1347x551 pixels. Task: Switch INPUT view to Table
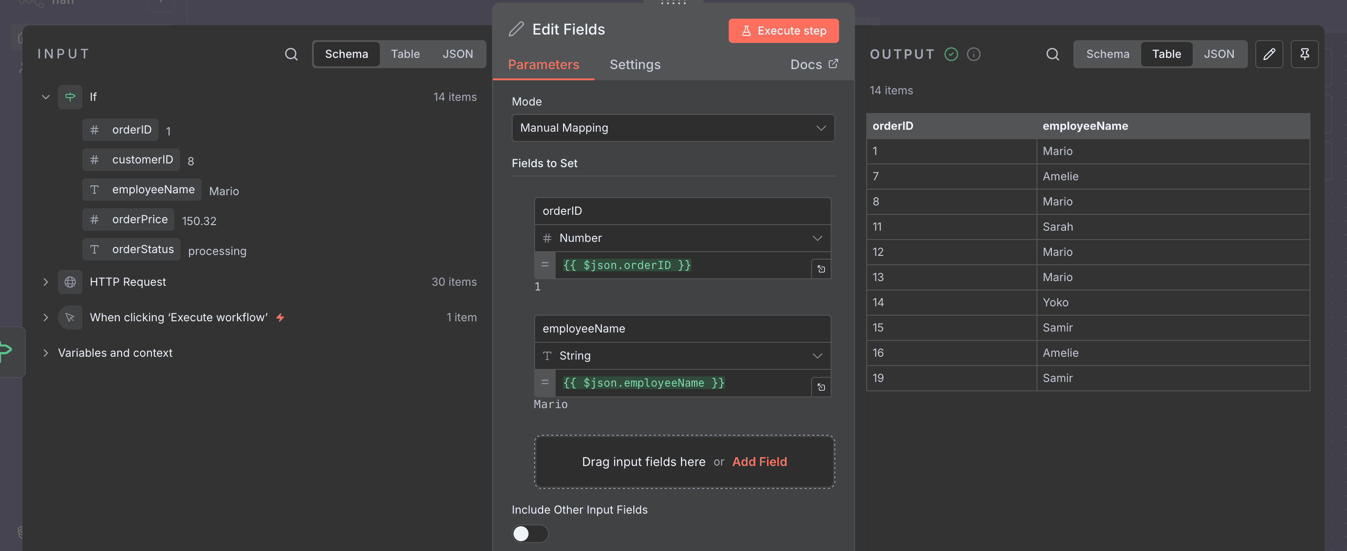(x=405, y=54)
